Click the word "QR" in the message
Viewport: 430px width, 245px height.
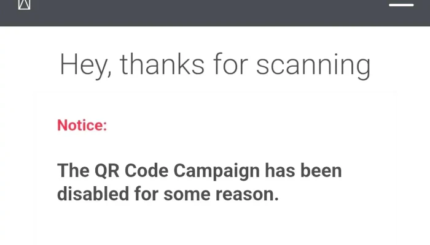coord(107,171)
